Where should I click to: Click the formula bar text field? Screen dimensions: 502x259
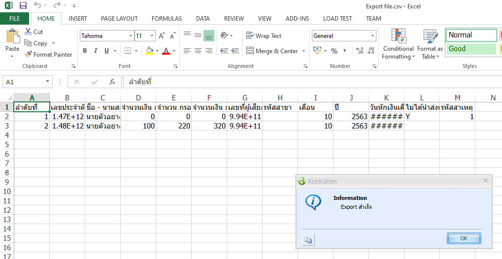tap(312, 82)
